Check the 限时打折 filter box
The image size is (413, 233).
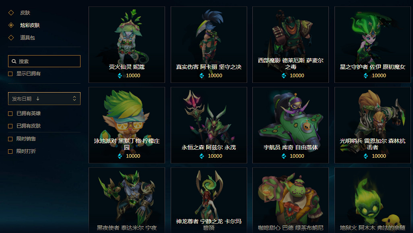(10, 151)
